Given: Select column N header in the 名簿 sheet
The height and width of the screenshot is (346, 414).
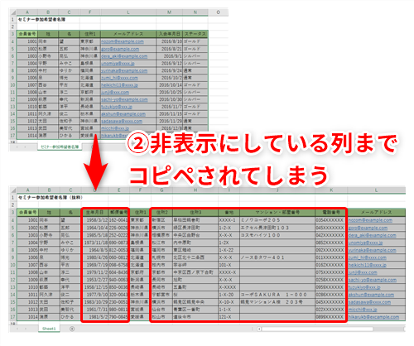Looking at the screenshot, I should pyautogui.click(x=195, y=12).
